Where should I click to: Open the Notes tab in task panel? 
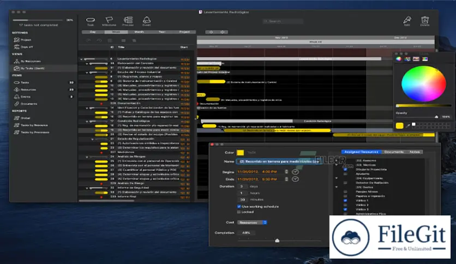(415, 152)
